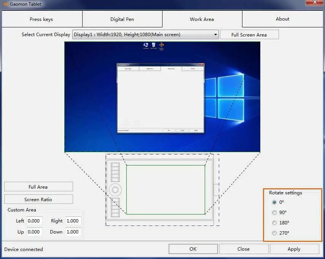Click the Recycle Bin icon in the preview

tap(154, 45)
